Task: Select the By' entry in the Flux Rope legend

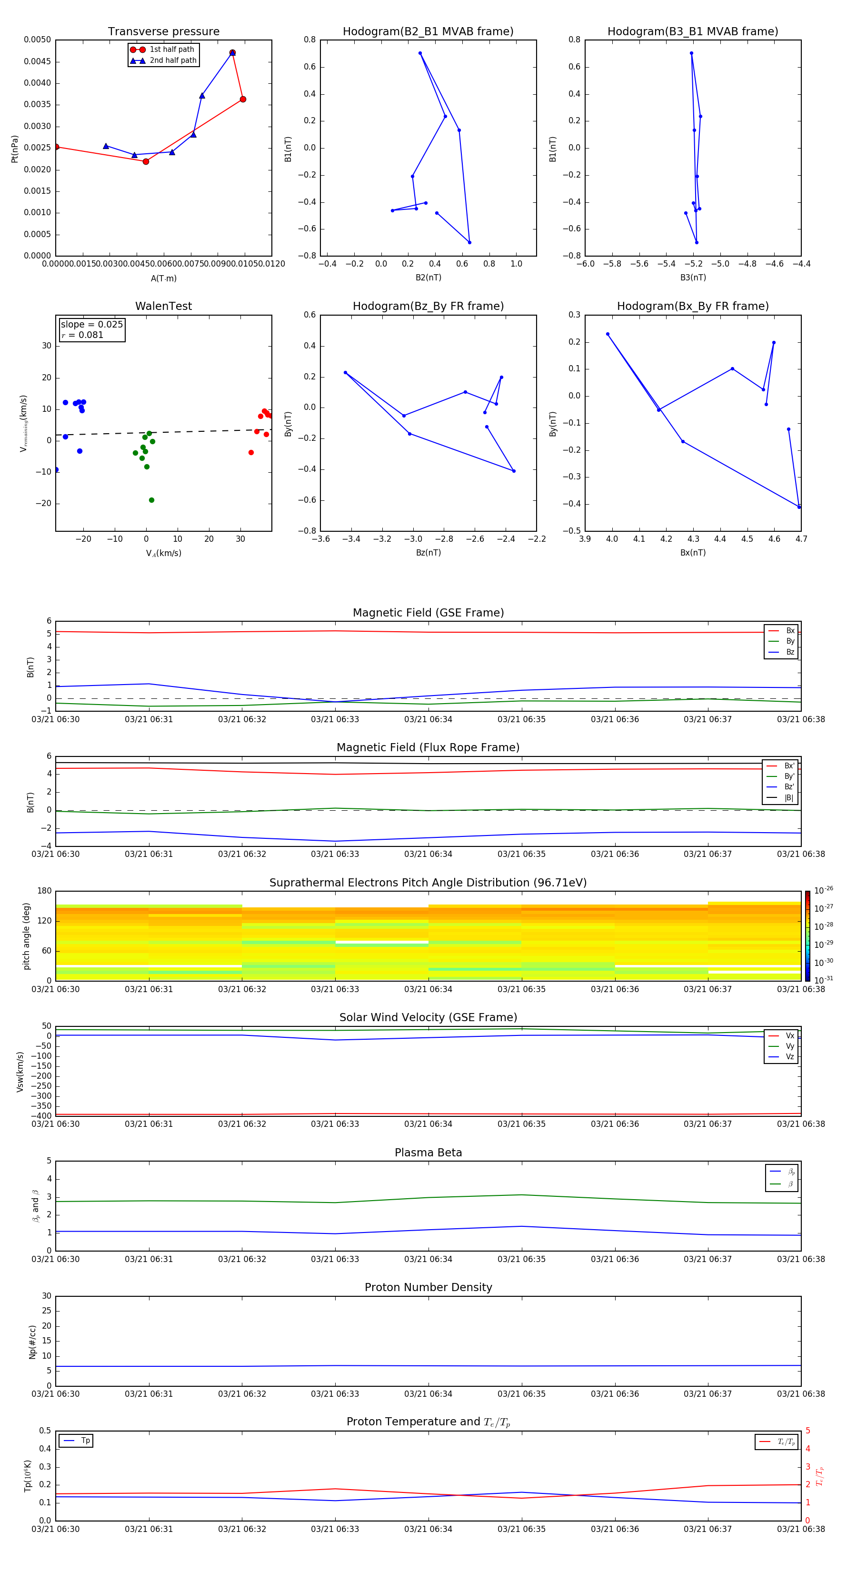Action: point(781,776)
